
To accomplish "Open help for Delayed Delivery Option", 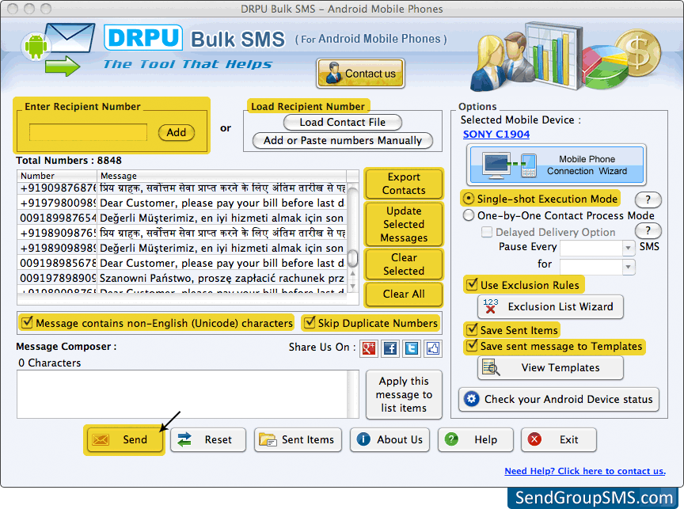I will coord(648,230).
